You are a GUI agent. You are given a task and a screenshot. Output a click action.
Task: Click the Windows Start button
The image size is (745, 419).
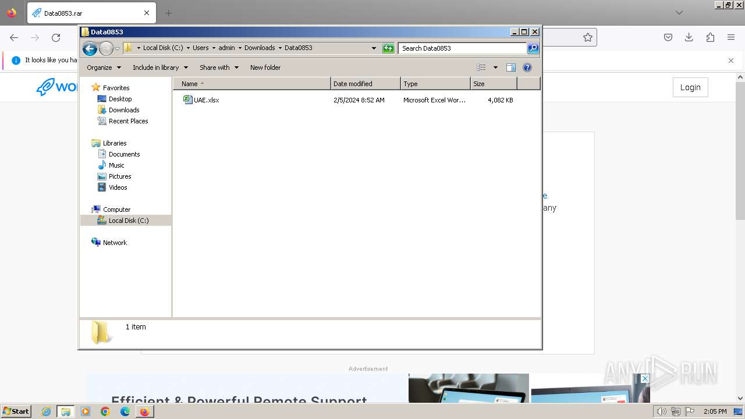(x=16, y=411)
